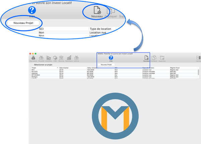Click the small Aide help icon in main window
The image size is (201, 144).
(x=111, y=58)
